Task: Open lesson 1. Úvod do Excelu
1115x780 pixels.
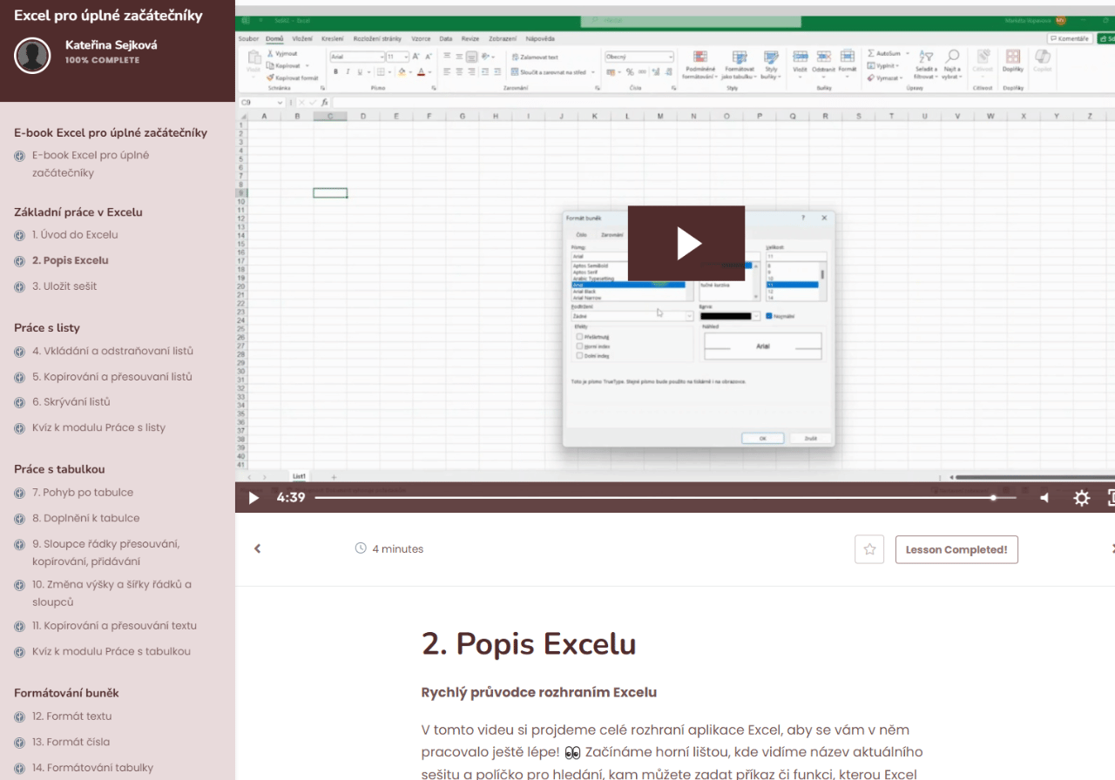Action: pyautogui.click(x=75, y=235)
